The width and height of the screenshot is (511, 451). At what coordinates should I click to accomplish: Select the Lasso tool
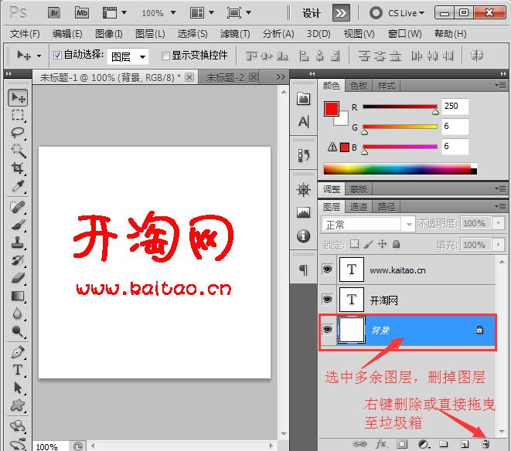18,133
